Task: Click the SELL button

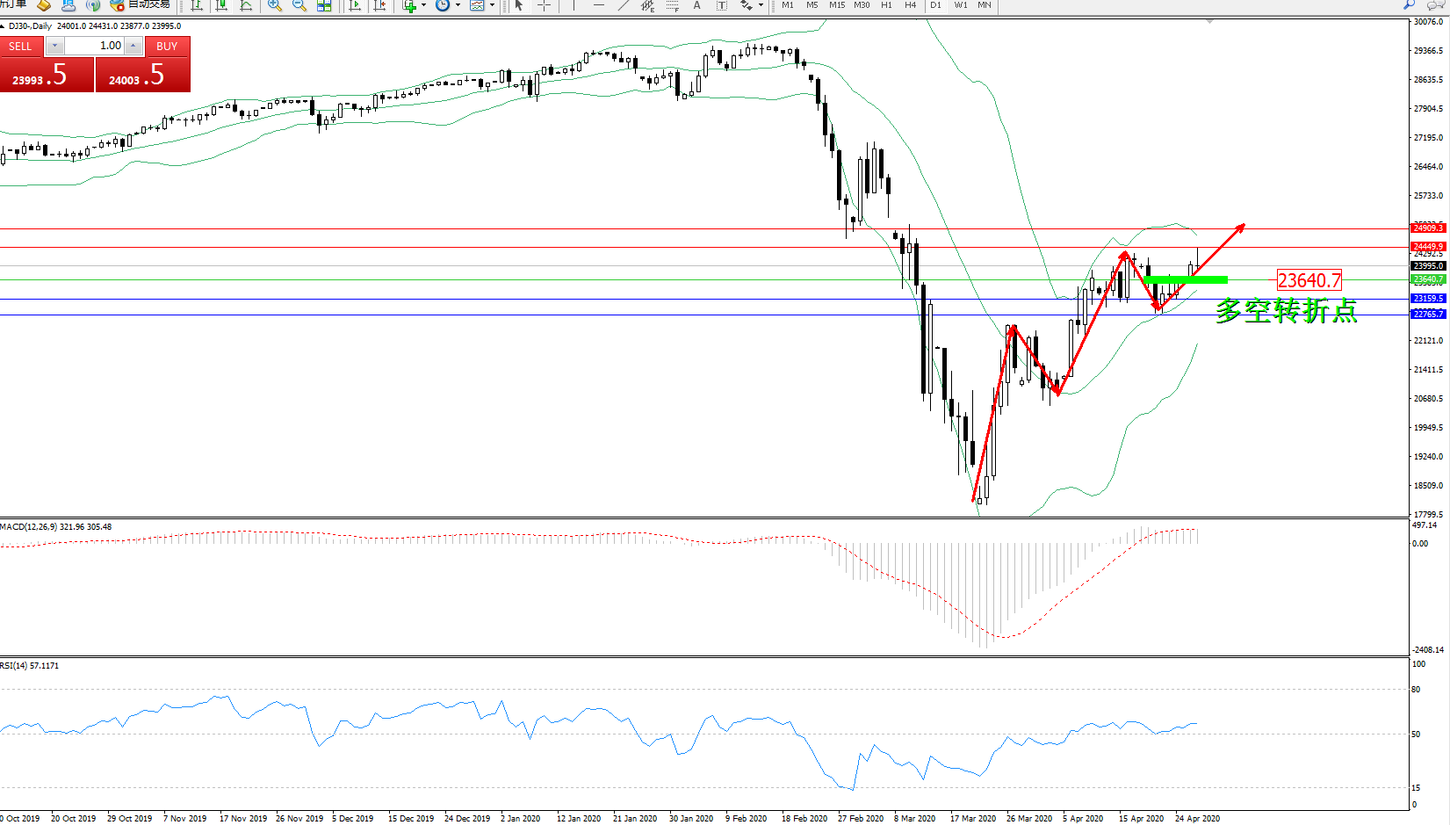Action: tap(20, 47)
